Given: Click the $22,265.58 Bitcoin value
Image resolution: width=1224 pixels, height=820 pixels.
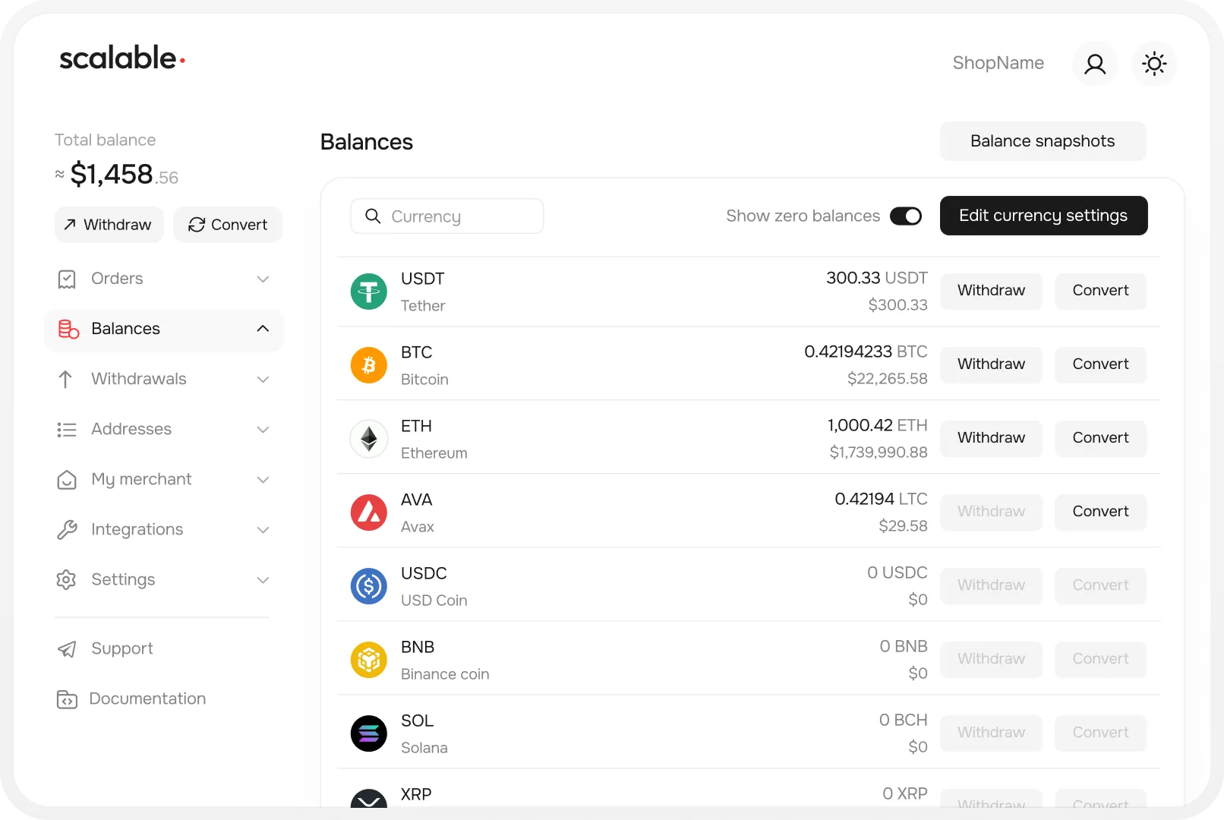Looking at the screenshot, I should pyautogui.click(x=887, y=379).
